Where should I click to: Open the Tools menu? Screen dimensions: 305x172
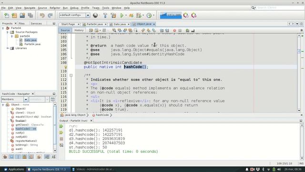[105, 8]
